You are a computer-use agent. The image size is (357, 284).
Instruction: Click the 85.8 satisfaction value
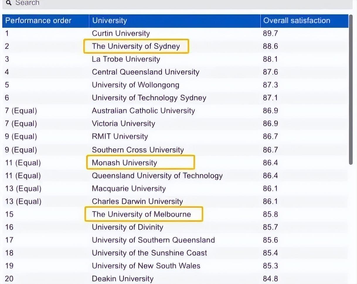270,214
